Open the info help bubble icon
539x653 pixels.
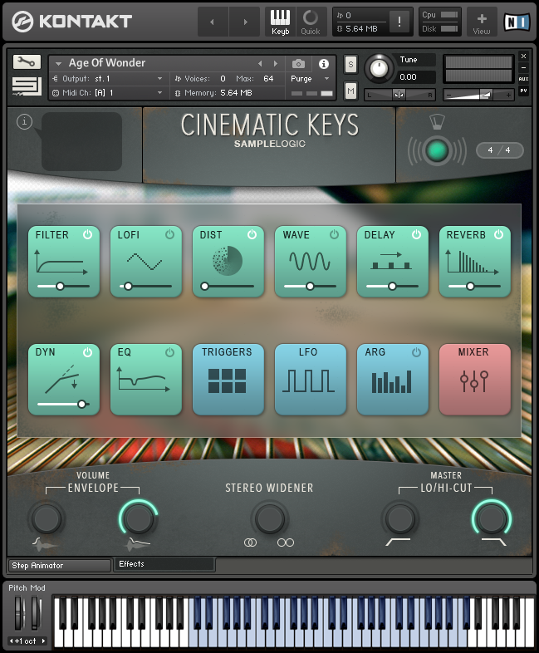pyautogui.click(x=25, y=121)
